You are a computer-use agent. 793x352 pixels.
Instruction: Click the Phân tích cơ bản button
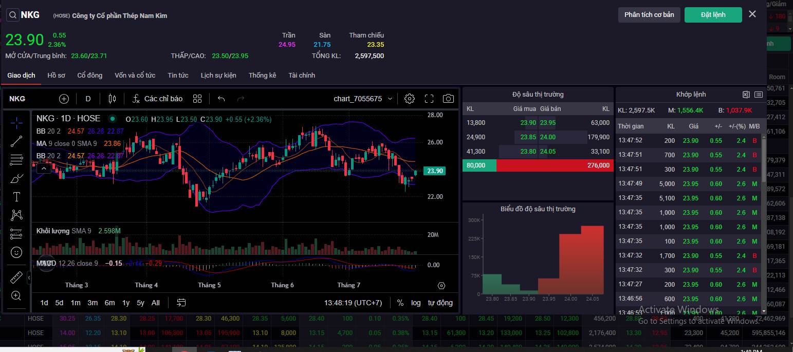pyautogui.click(x=649, y=15)
